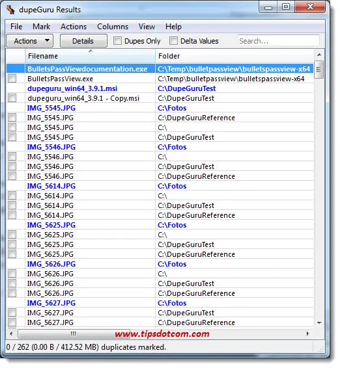Click the dupeGuru app icon in title bar
The height and width of the screenshot is (368, 340).
(x=10, y=10)
